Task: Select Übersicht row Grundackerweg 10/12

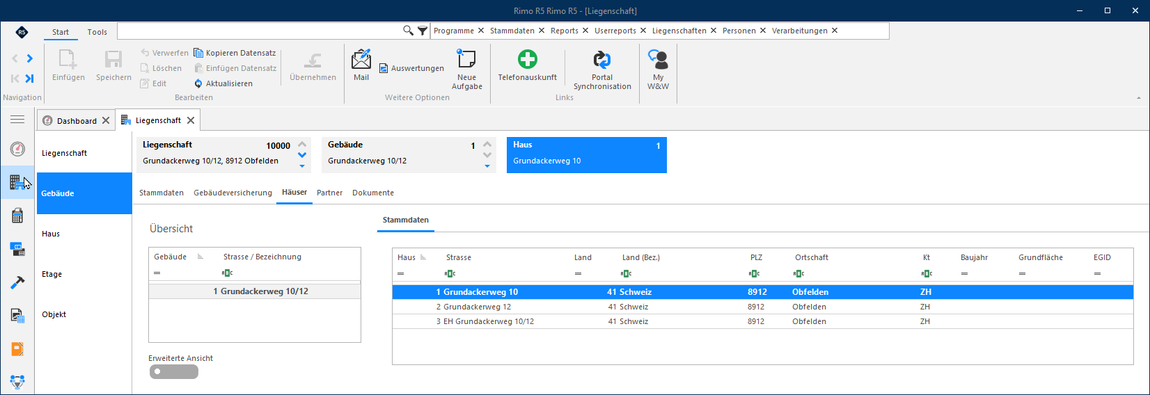Action: coord(255,291)
